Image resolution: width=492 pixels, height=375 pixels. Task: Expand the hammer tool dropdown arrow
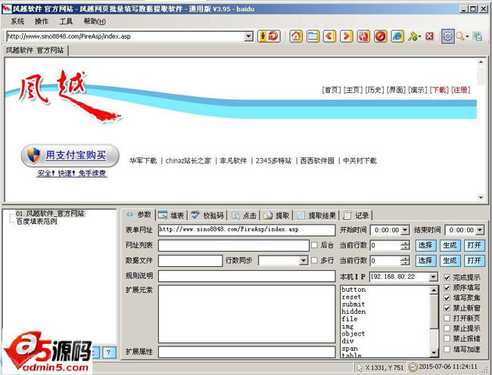coord(419,37)
